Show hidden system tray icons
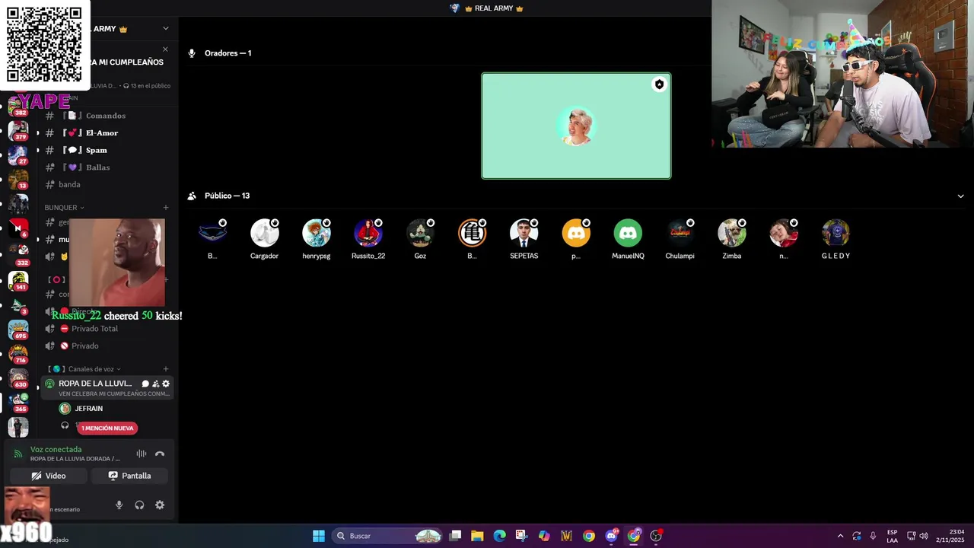This screenshot has width=974, height=548. (x=840, y=536)
